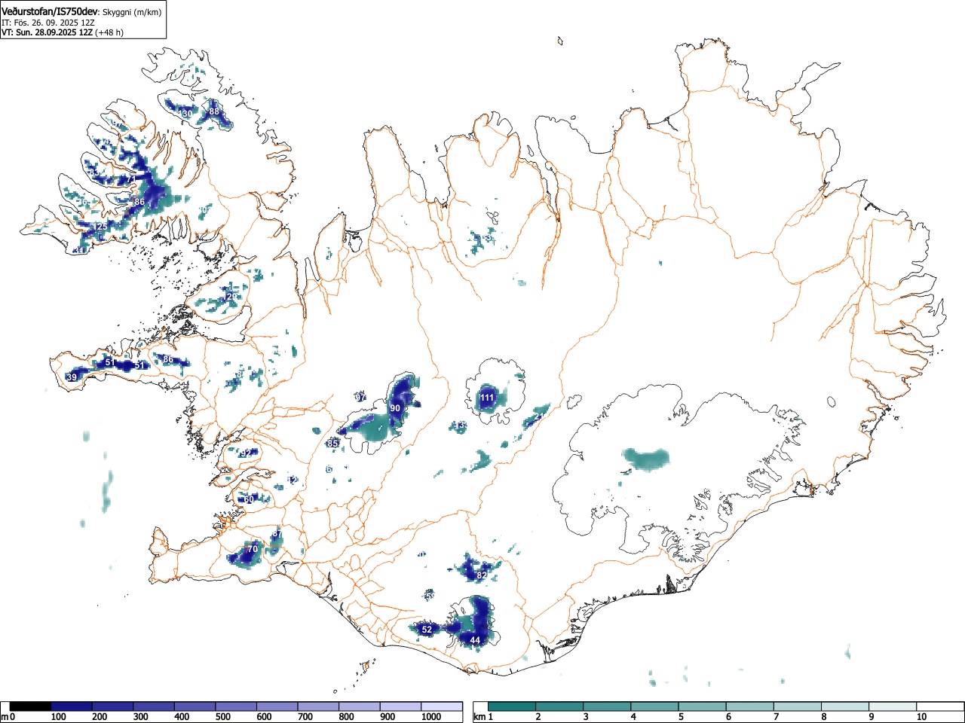This screenshot has height=723, width=965.
Task: Click the 1–2 km dark teal legend swatch
Action: (x=513, y=706)
